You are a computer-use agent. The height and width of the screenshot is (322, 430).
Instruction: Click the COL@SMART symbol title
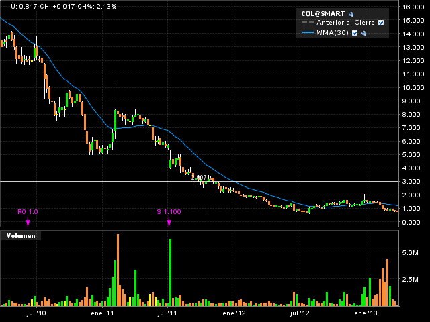point(322,14)
